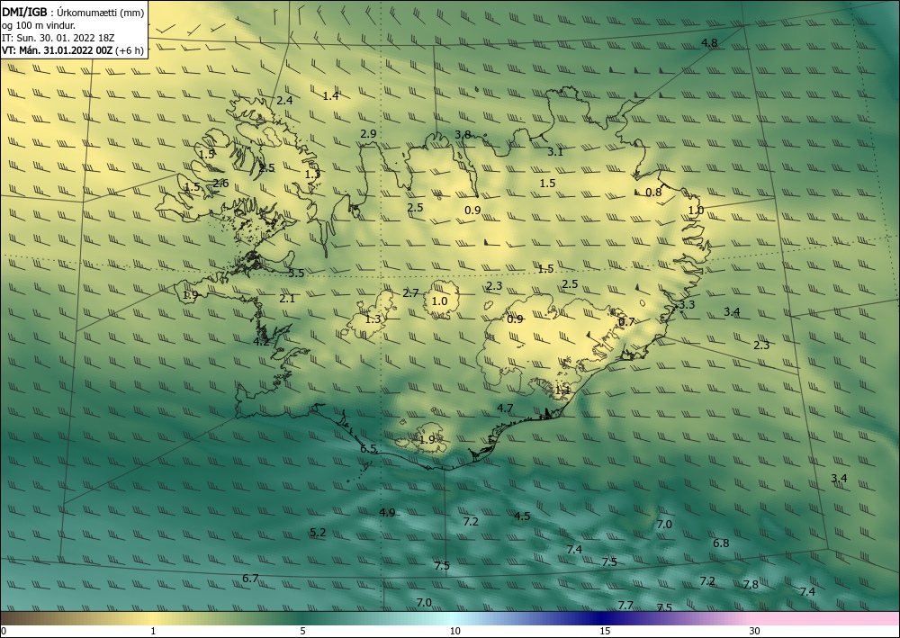
Task: Click the 3.5 value label
Action: click(296, 273)
